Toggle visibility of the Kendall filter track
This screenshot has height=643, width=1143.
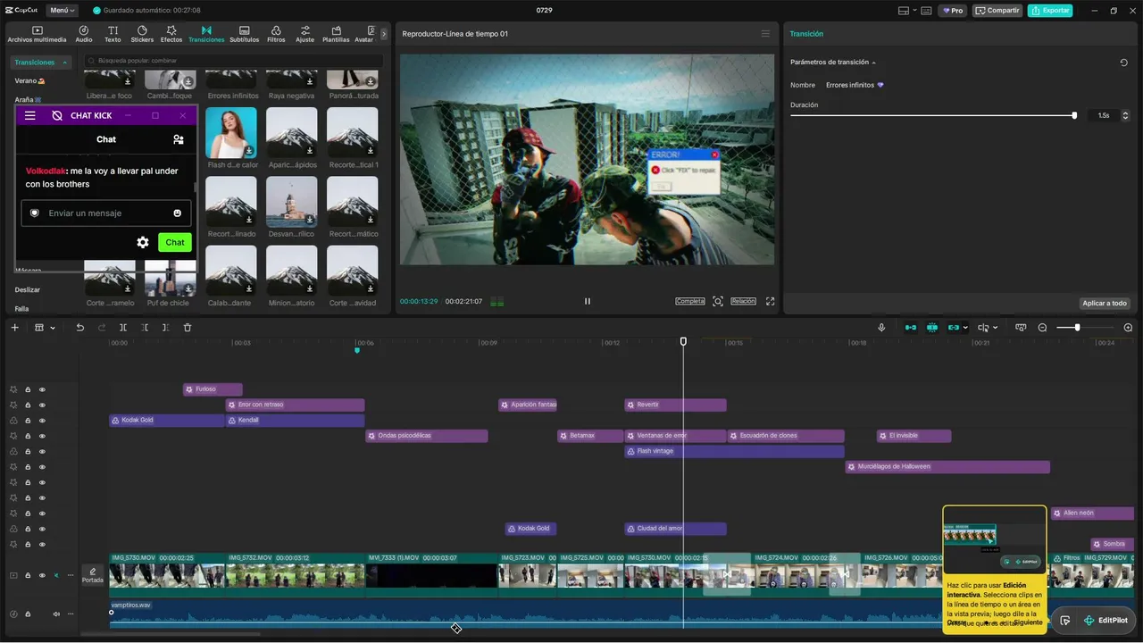[x=42, y=420]
